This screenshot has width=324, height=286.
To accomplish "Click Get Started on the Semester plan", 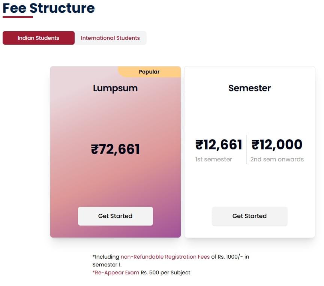I will pyautogui.click(x=249, y=216).
